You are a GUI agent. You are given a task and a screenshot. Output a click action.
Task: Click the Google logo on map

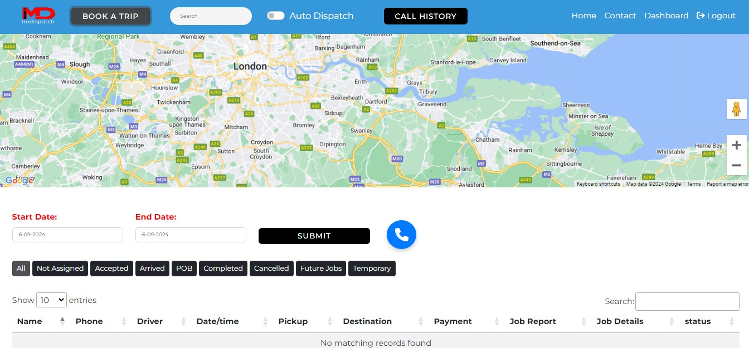(19, 181)
